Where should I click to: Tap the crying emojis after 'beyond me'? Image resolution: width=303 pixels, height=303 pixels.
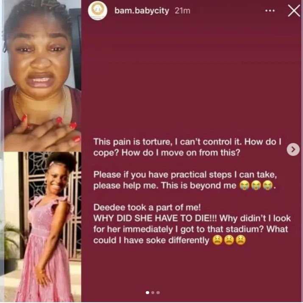pos(256,185)
